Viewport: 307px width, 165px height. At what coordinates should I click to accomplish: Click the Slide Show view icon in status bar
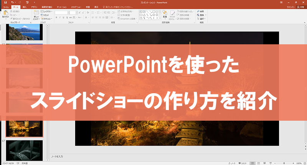pos(271,163)
